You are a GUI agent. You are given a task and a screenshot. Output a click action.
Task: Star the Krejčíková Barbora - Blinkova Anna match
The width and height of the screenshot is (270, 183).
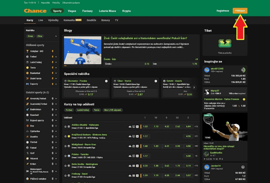[x=66, y=137]
